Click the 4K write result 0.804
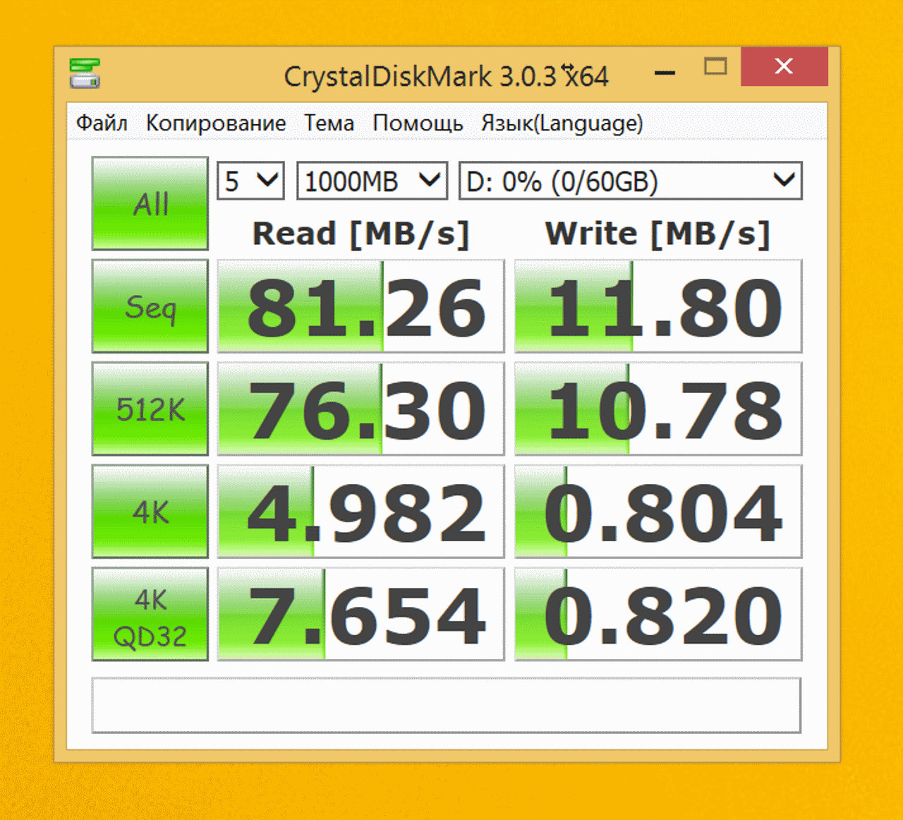The image size is (903, 820). pyautogui.click(x=658, y=512)
